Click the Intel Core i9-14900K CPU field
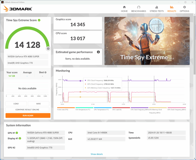Viewport: 196px width, 160px height. (106, 133)
